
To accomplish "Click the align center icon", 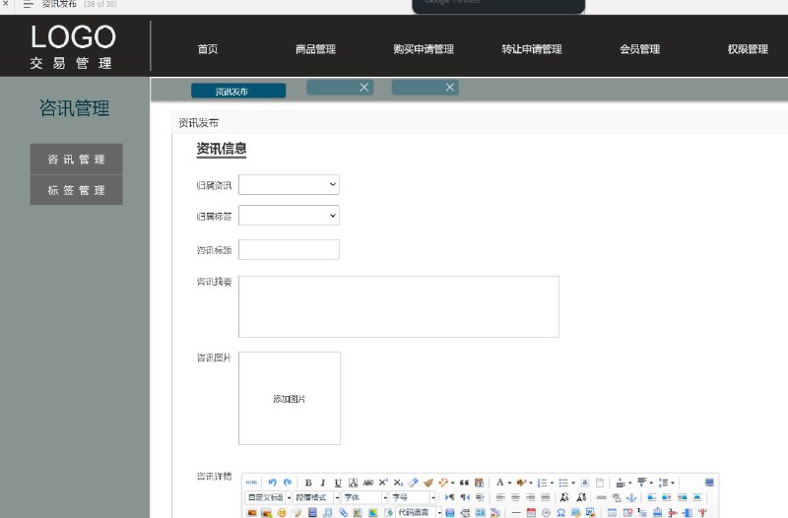I will [x=515, y=497].
